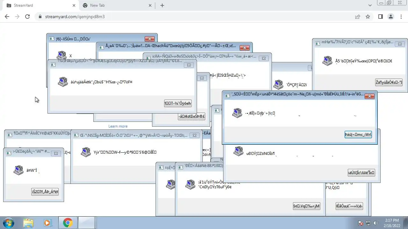Bookmark this page with the star icon
408x229 pixels.
pyautogui.click(x=368, y=17)
